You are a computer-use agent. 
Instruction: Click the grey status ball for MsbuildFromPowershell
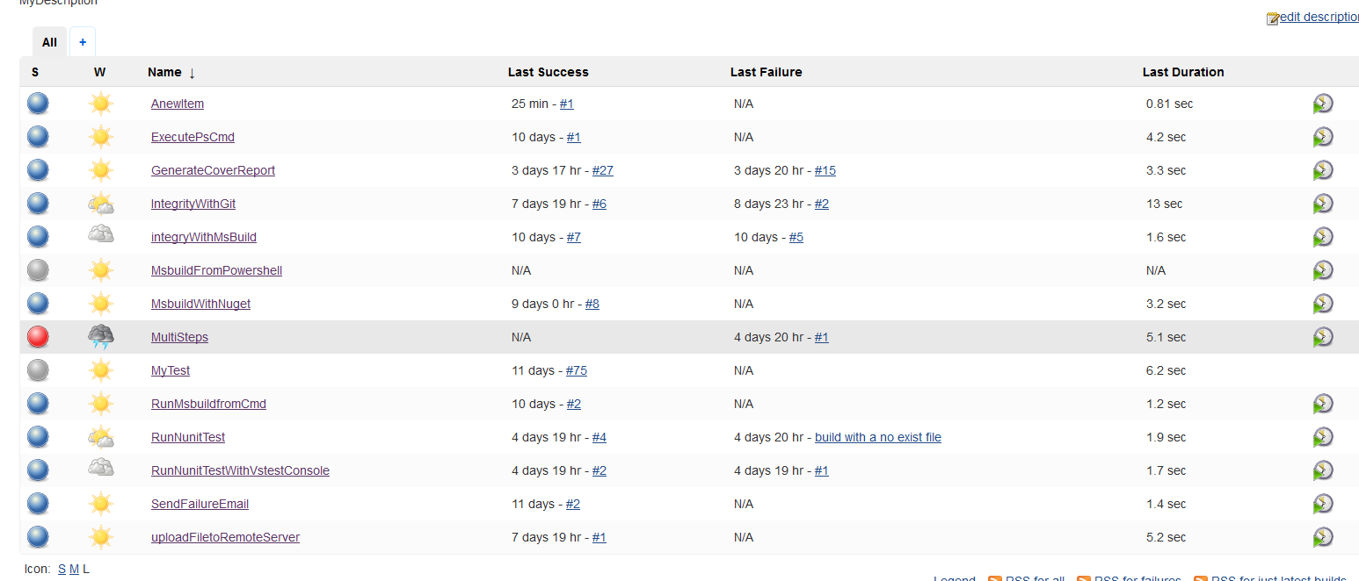tap(38, 270)
